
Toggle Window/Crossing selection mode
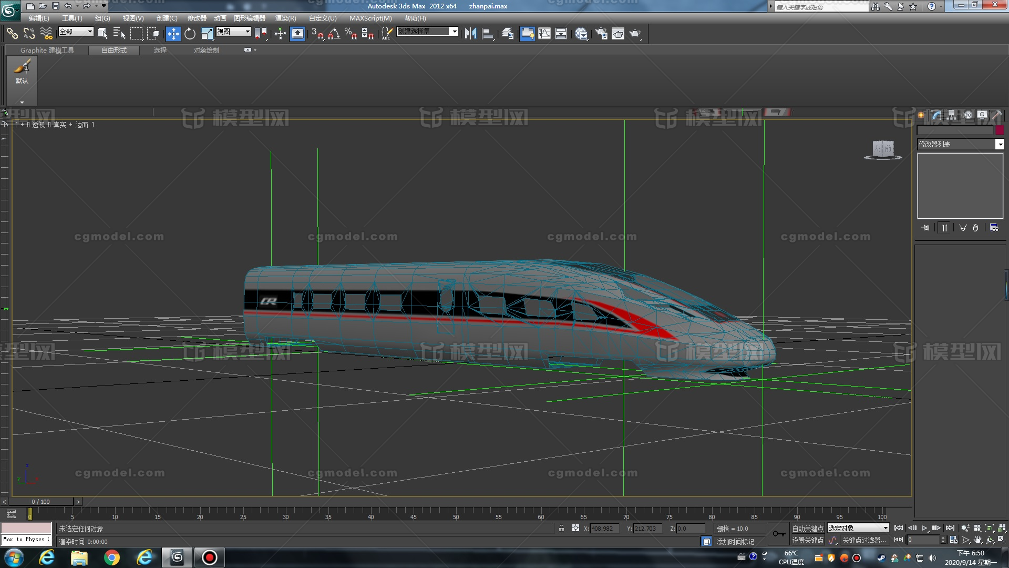click(153, 34)
